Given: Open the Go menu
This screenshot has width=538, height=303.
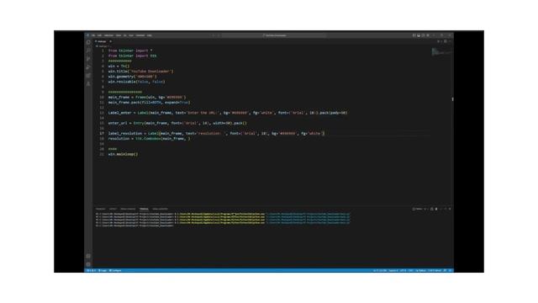Looking at the screenshot, I should [125, 35].
